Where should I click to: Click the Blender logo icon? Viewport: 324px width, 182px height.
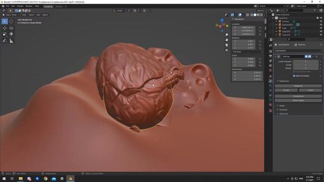click(3, 6)
